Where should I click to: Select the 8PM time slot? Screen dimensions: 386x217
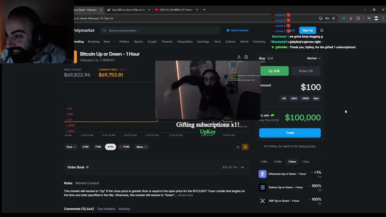tap(110, 147)
